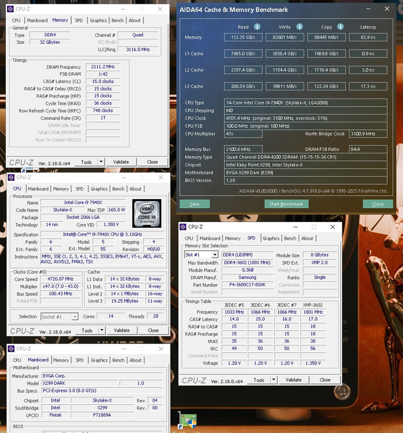Click the Core Speed value 4720.07 MHz
The image size is (403, 433).
tap(61, 279)
